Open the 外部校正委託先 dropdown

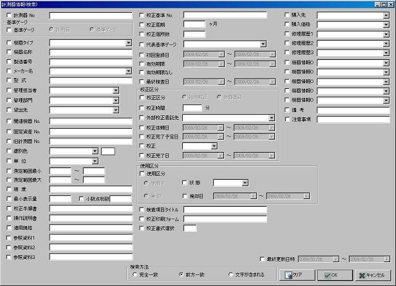pos(270,119)
